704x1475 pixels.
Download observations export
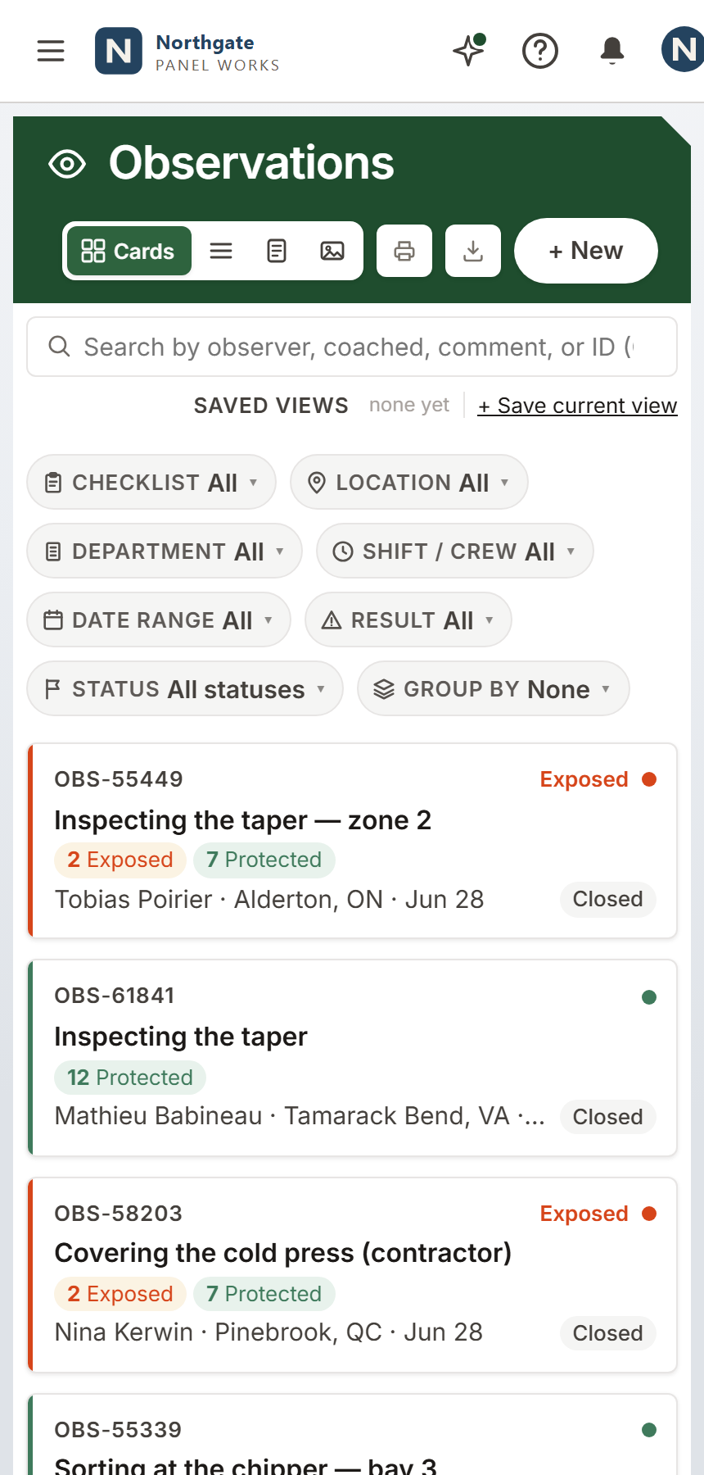pos(473,251)
